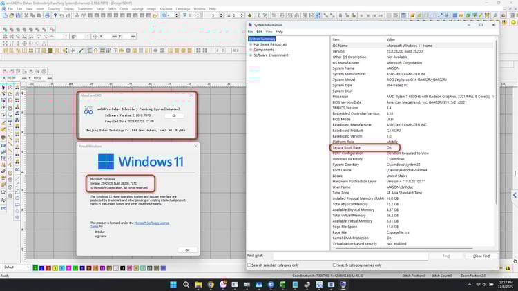Image resolution: width=518 pixels, height=291 pixels.
Task: Select the arrow pointer tool
Action: 3,87
